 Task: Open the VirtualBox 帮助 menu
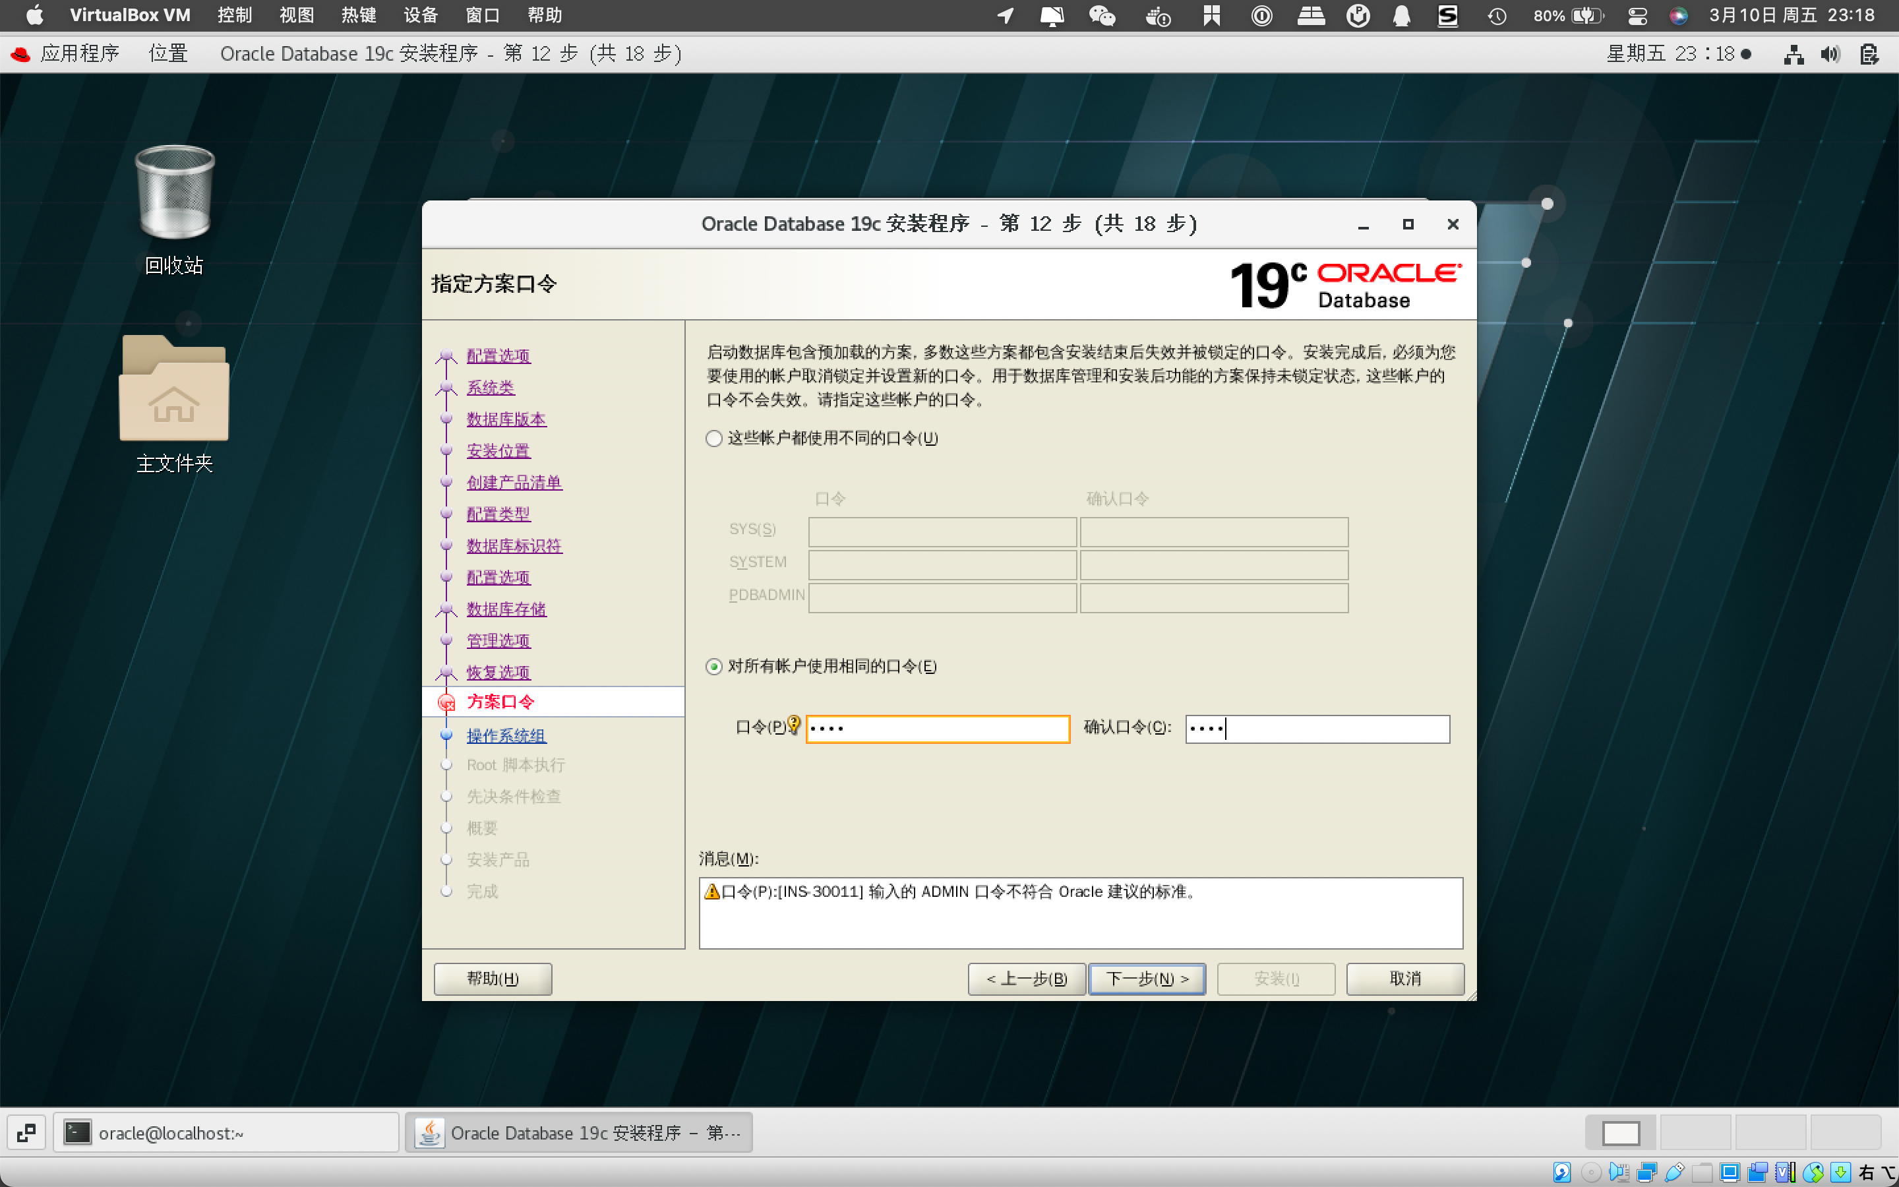click(x=545, y=15)
